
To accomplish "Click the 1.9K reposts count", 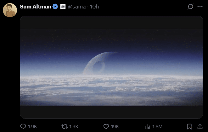I will 74,127.
